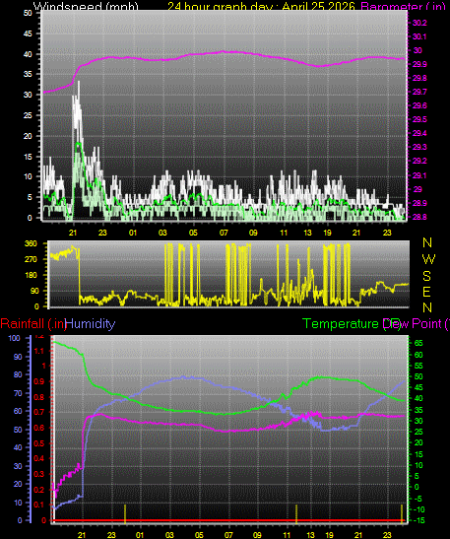
Task: Click wind direction axis value 180
Action: (31, 275)
